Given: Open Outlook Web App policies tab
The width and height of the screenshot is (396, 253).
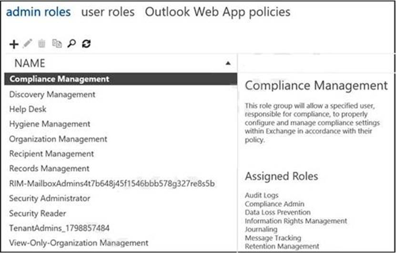Looking at the screenshot, I should tap(217, 11).
